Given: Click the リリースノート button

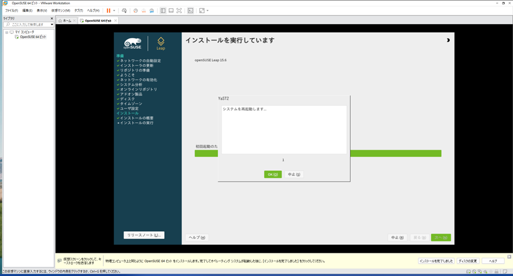Looking at the screenshot, I should 144,235.
